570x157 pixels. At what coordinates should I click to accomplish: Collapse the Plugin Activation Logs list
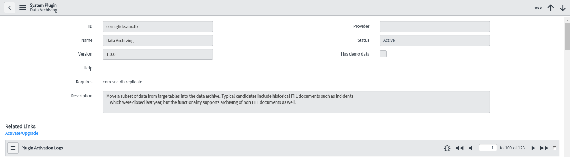(x=555, y=148)
